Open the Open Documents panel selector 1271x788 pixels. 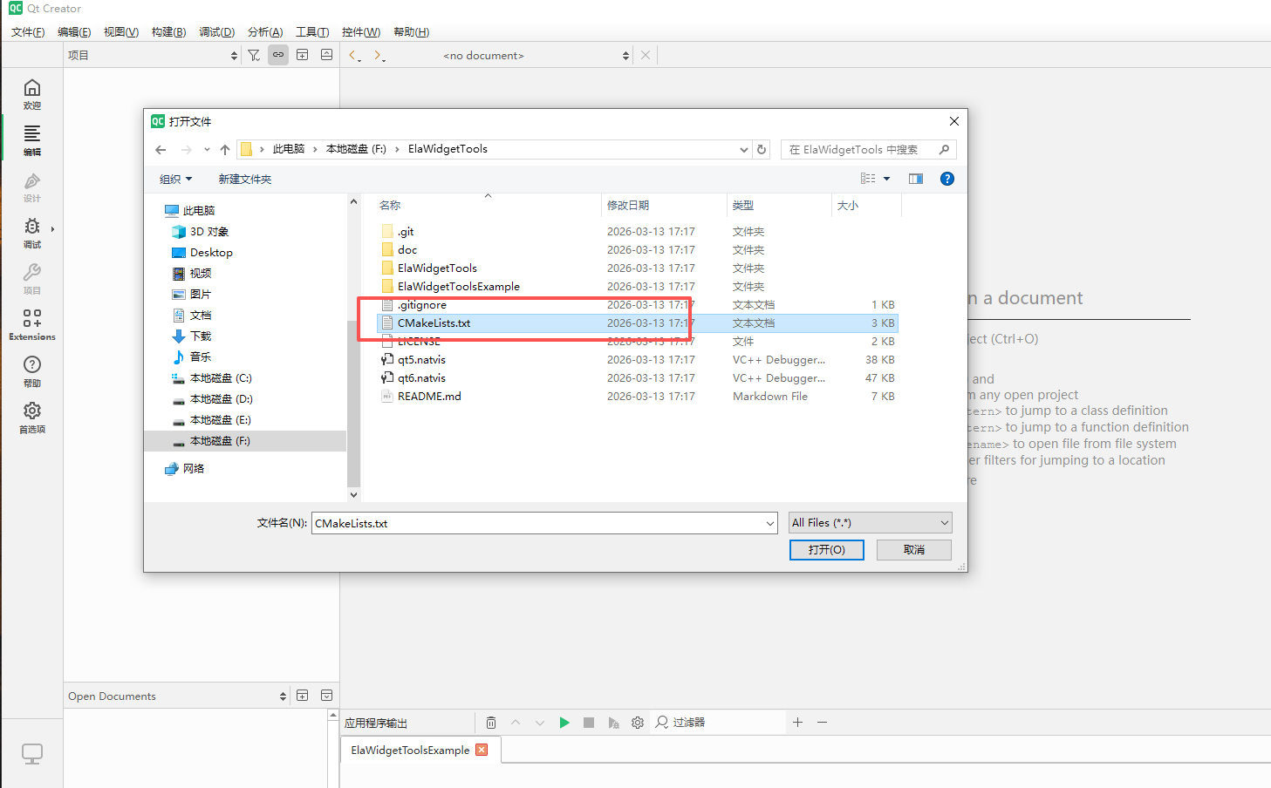coord(177,696)
